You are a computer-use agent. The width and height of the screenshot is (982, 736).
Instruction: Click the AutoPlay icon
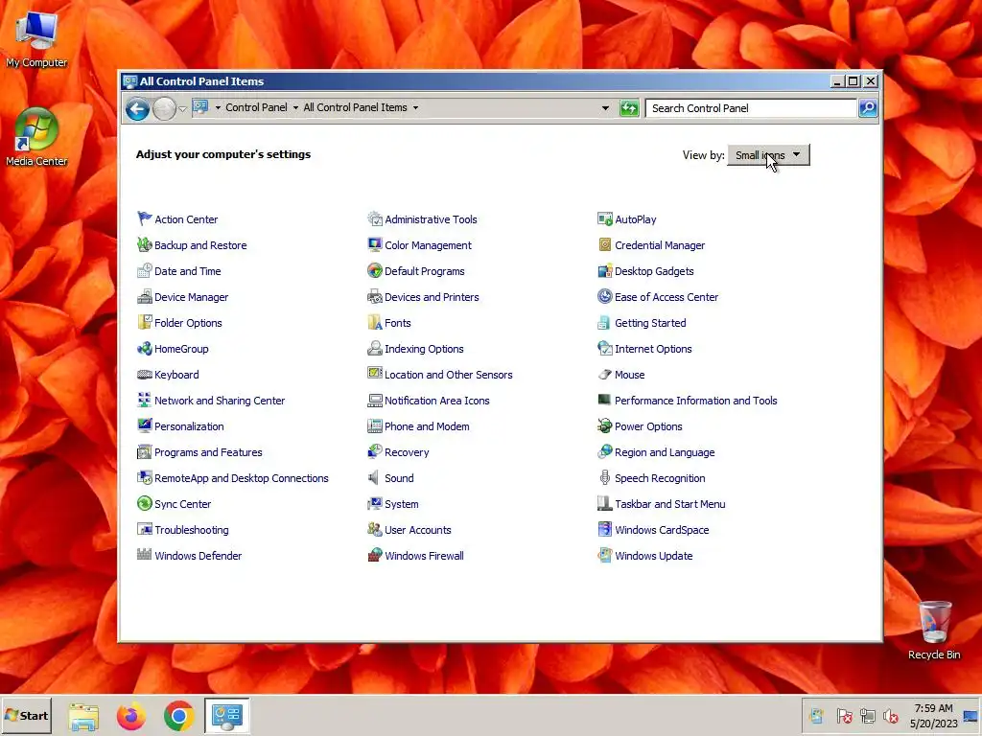(605, 218)
